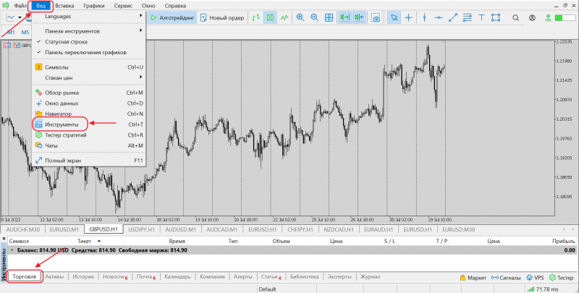Image resolution: width=579 pixels, height=293 pixels.
Task: Select the text label tool
Action: [x=481, y=17]
